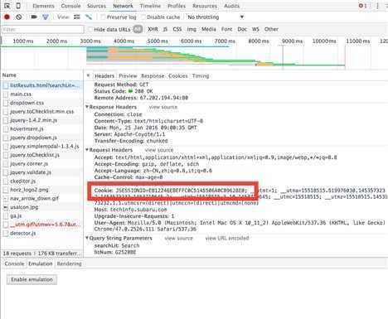This screenshot has height=319, width=388.
Task: Stop recording with the red record icon
Action: click(7, 17)
